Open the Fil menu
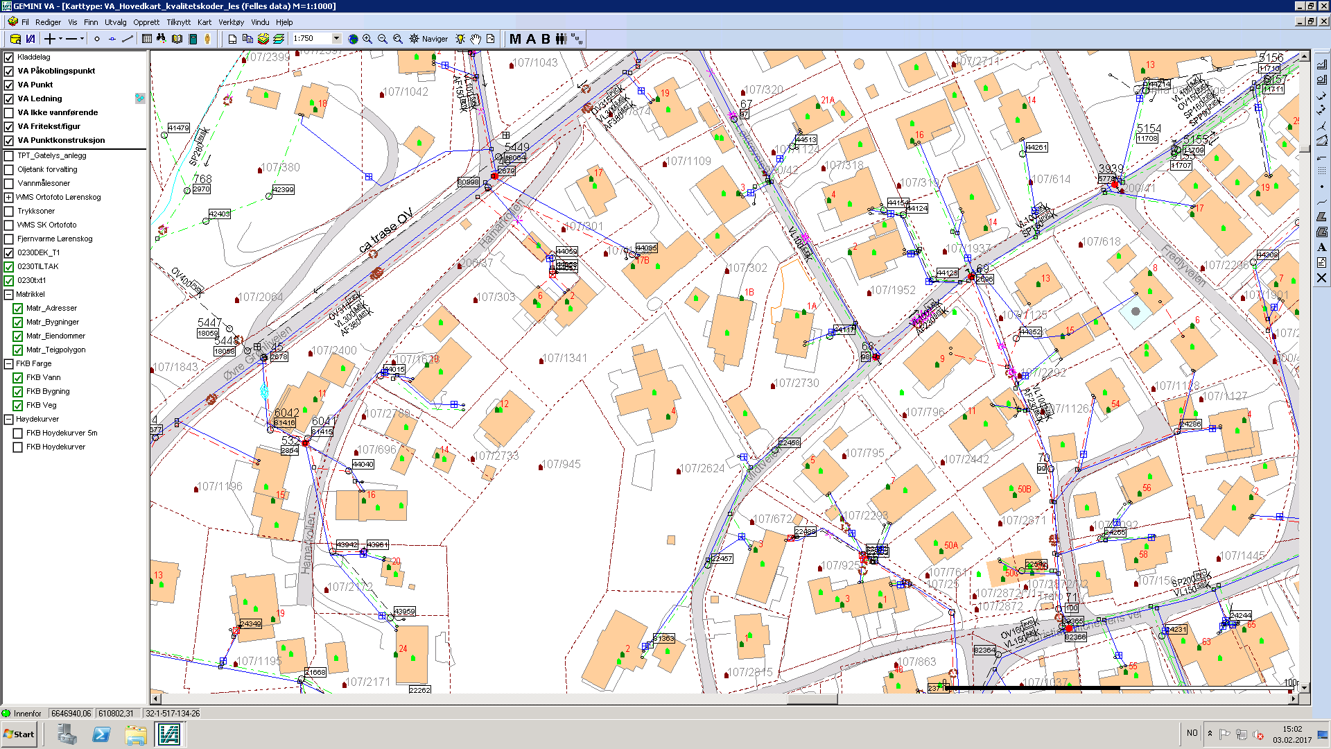1331x749 pixels. point(25,22)
